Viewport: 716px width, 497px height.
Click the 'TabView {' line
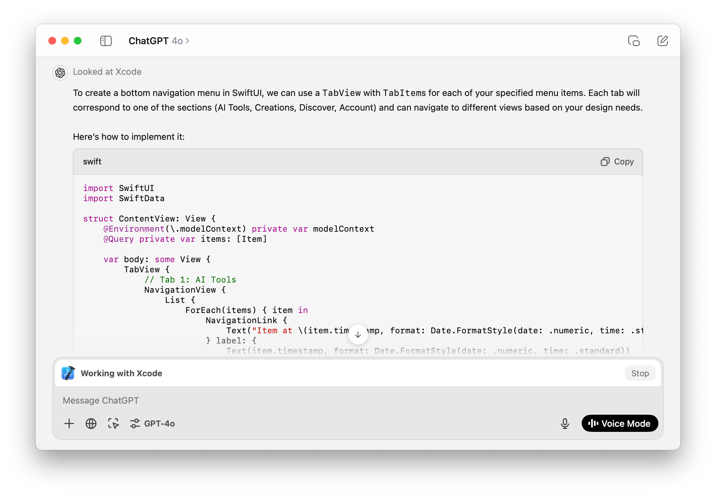[x=147, y=269]
